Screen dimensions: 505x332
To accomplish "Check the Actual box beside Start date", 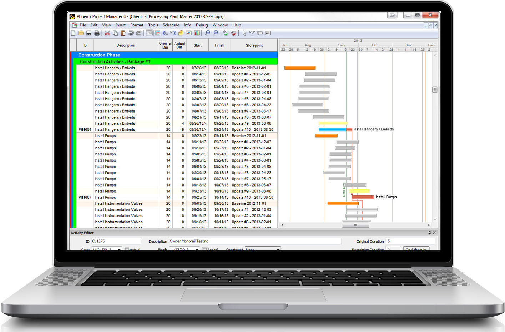I will pos(127,249).
